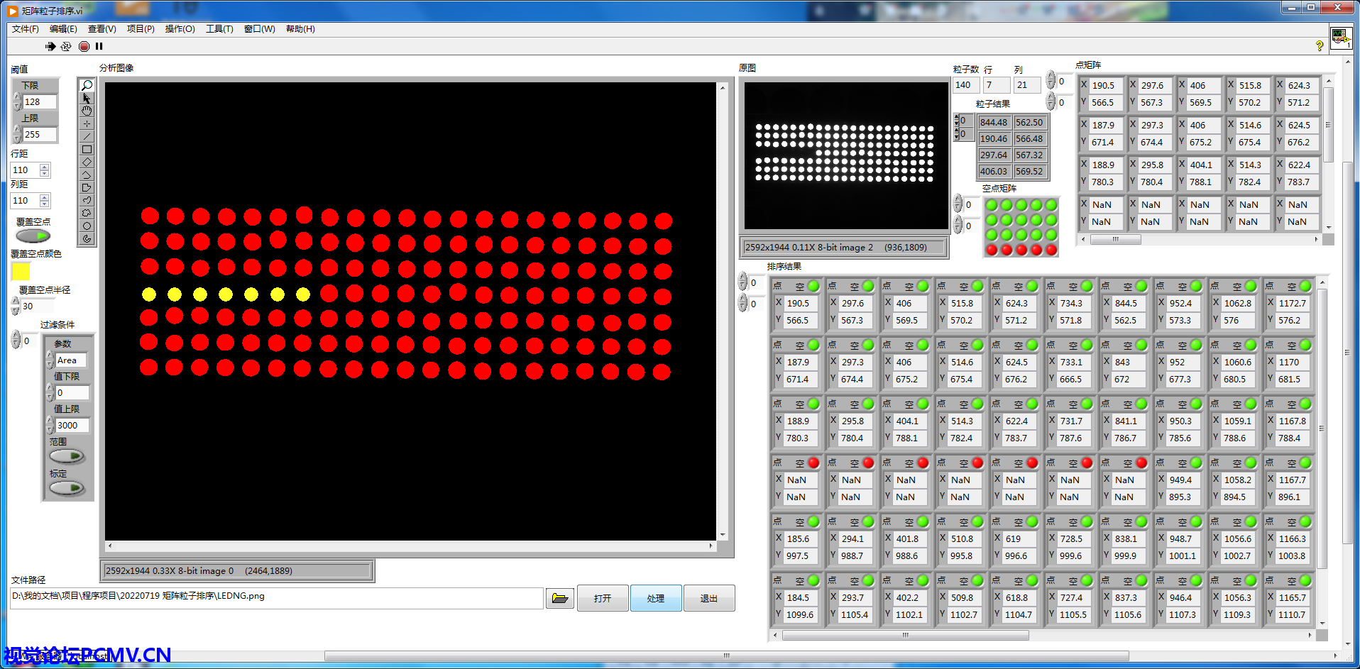
Task: Click the 下限 threshold value field
Action: tap(39, 102)
